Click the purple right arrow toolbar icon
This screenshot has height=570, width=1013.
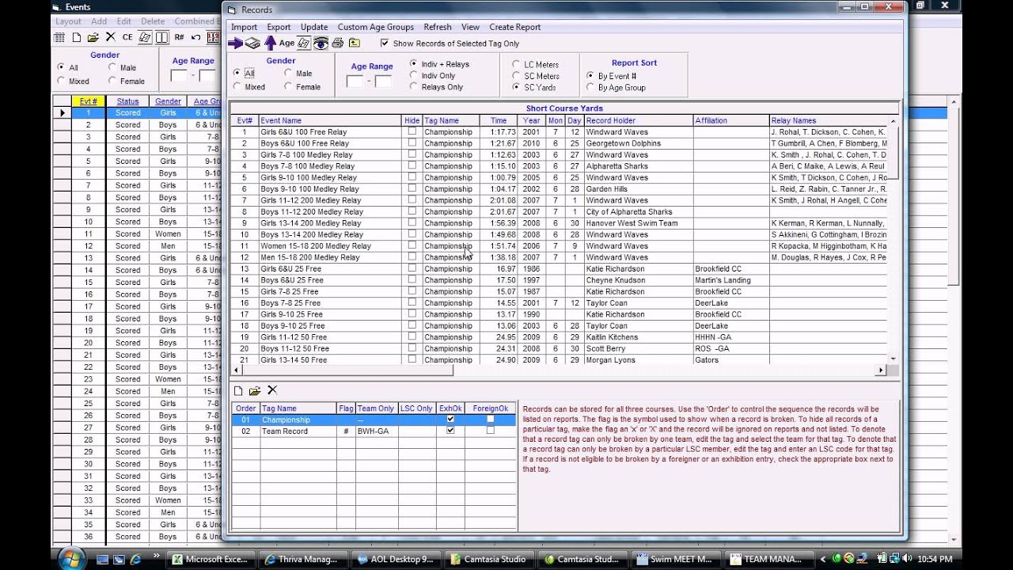point(235,44)
